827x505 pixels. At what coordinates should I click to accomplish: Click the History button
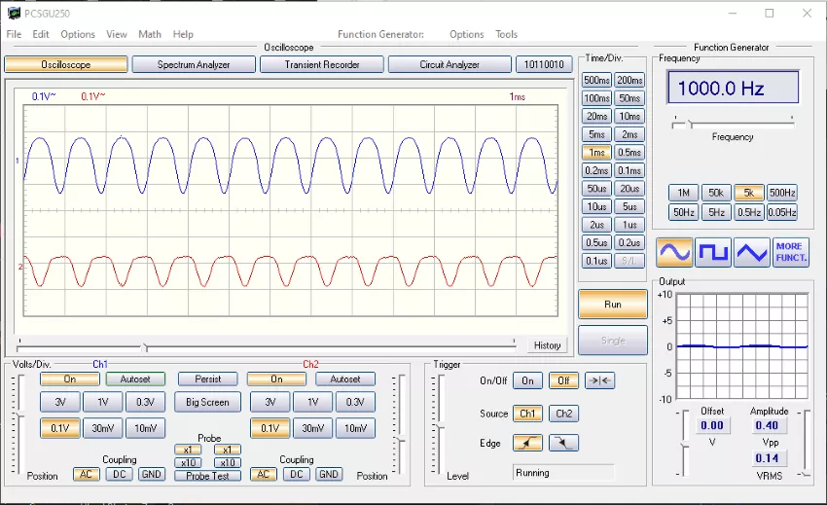547,345
